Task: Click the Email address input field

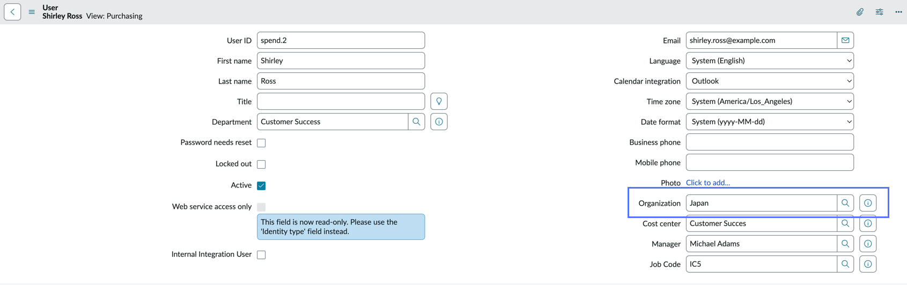Action: click(762, 40)
